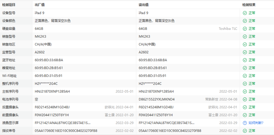Open the 如何判断? link
The height and width of the screenshot is (135, 274).
click(x=256, y=123)
